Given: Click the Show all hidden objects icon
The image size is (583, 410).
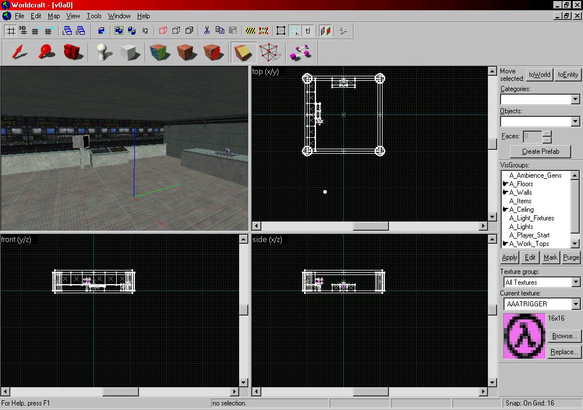Looking at the screenshot, I should pos(189,31).
